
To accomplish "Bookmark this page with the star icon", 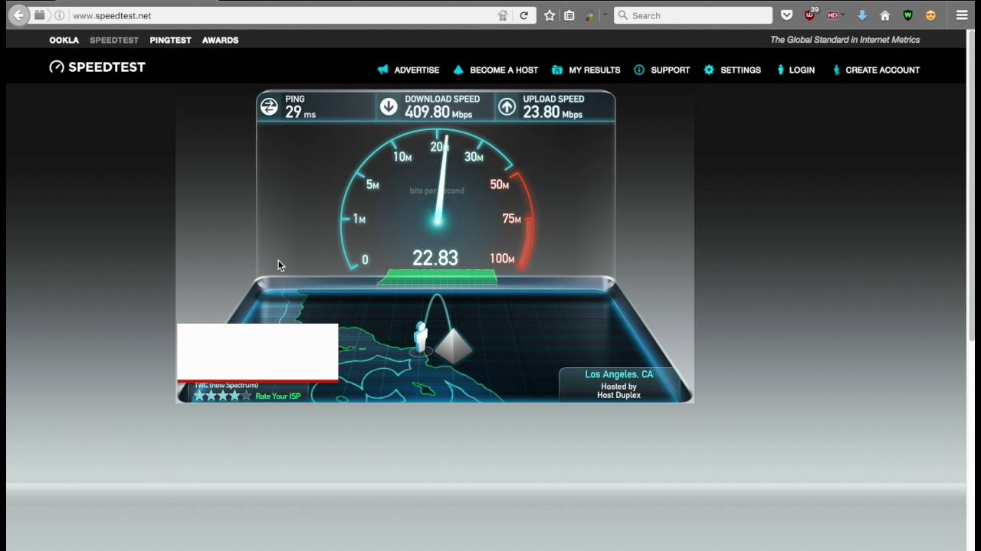I will 550,15.
